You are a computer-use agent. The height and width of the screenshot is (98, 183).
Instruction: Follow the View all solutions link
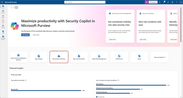[x=160, y=57]
